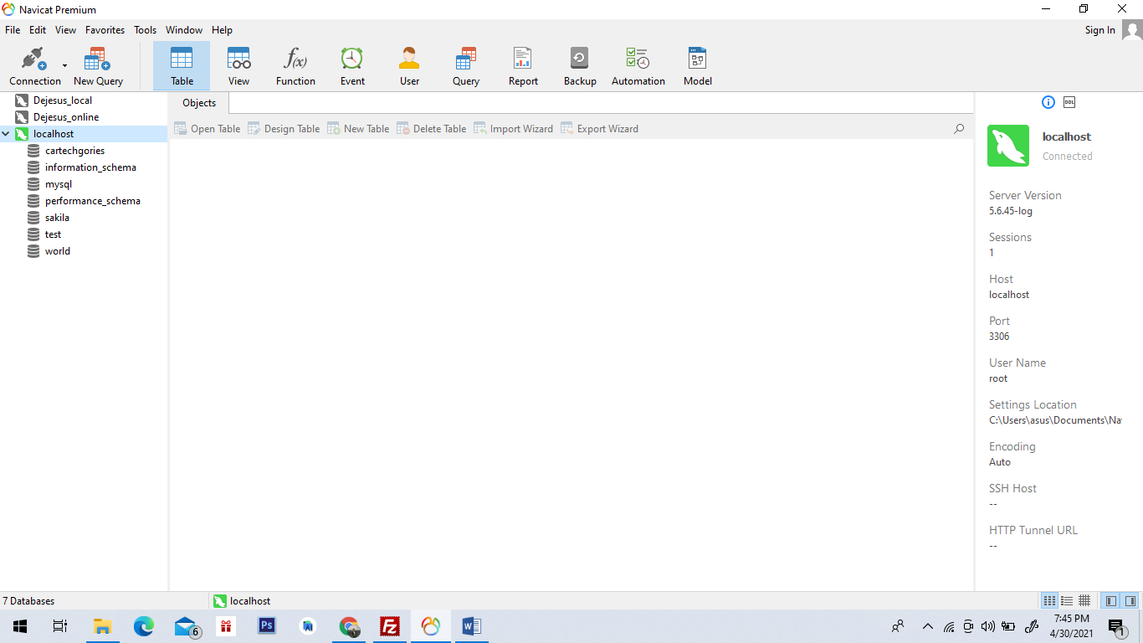Show hidden system tray icons
Viewport: 1143px width, 643px height.
click(927, 626)
